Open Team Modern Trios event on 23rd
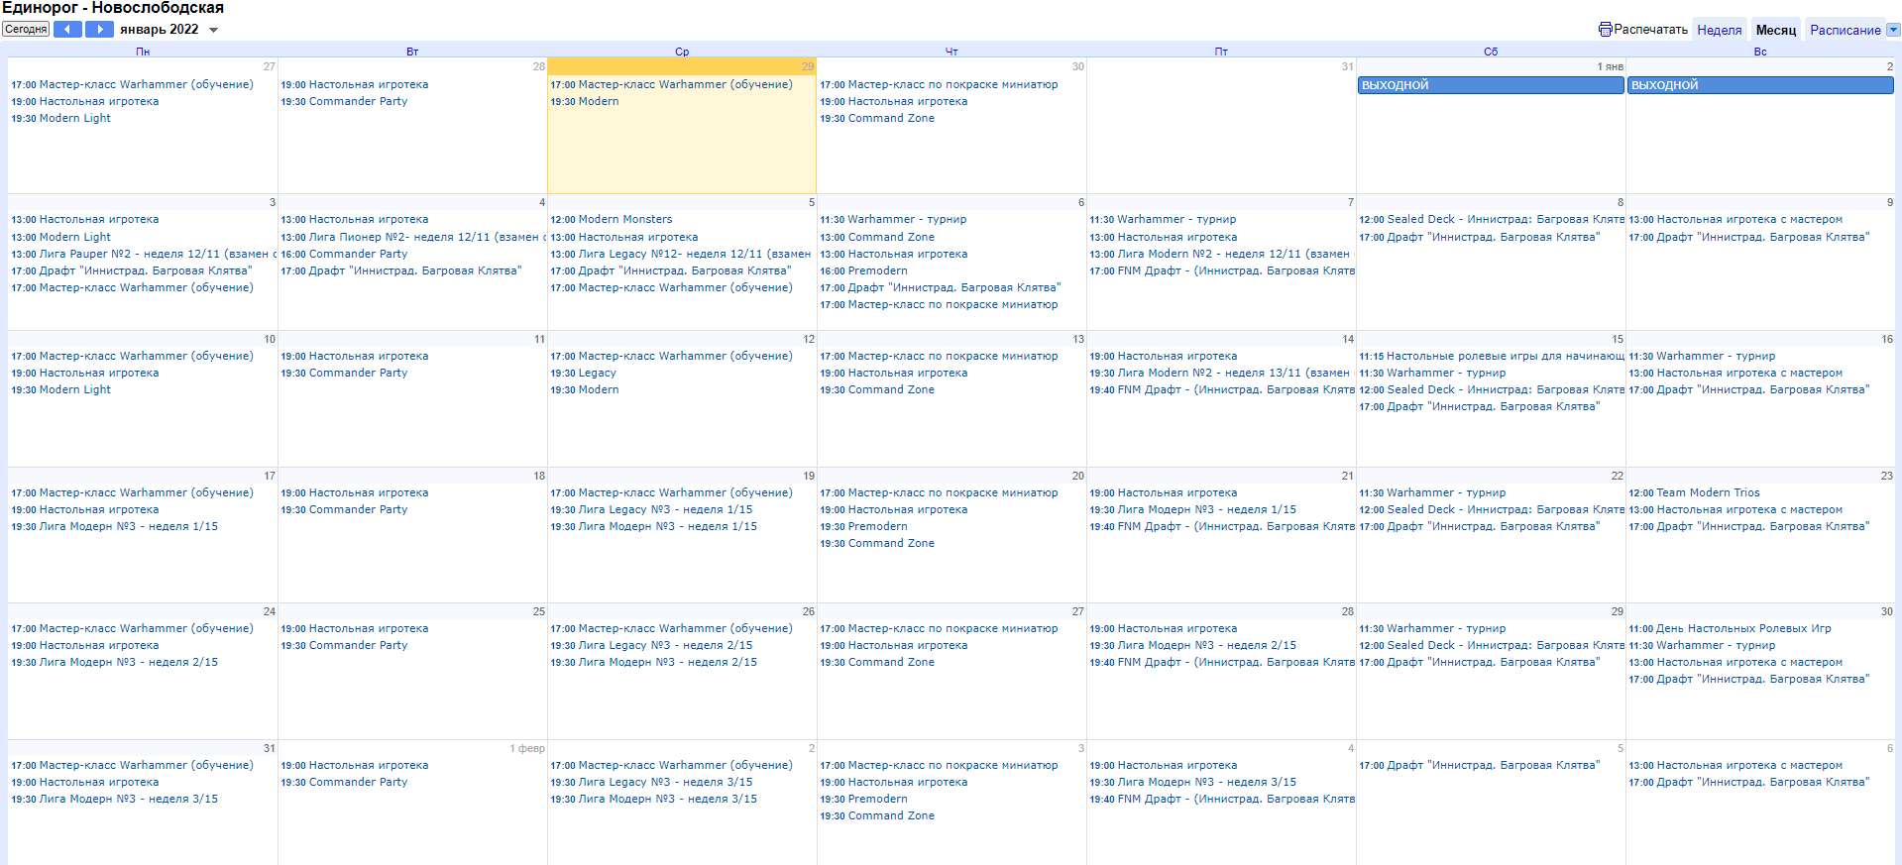1902x865 pixels. (x=1694, y=492)
